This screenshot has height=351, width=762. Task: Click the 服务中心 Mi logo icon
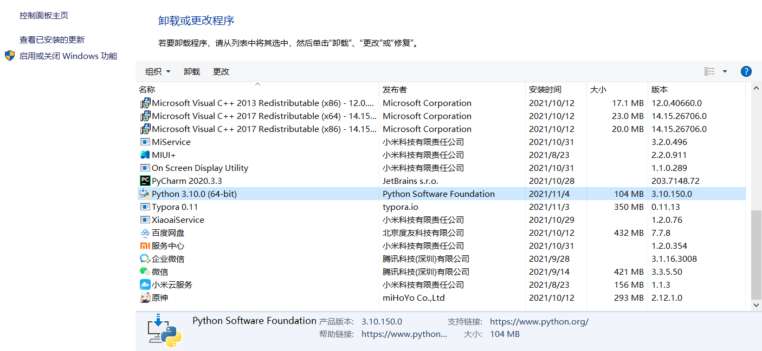(145, 246)
